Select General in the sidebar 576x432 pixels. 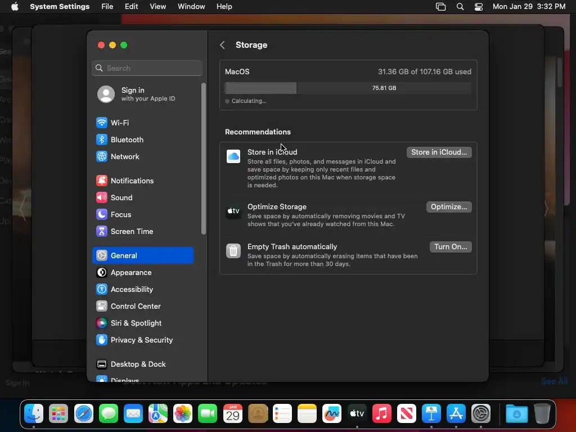(x=142, y=256)
